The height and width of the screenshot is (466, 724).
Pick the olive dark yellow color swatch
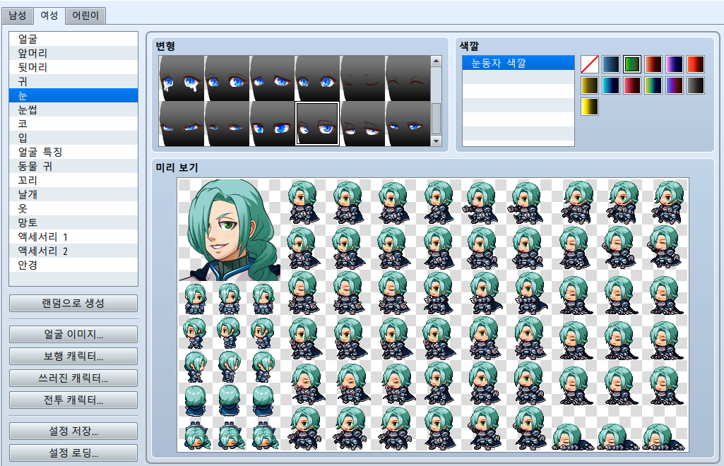coord(590,85)
